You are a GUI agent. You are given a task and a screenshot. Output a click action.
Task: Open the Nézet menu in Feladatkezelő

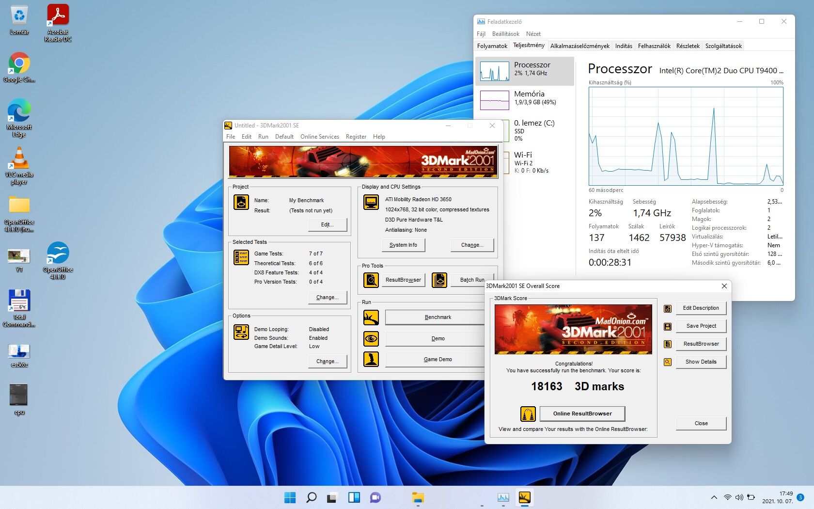pos(533,34)
